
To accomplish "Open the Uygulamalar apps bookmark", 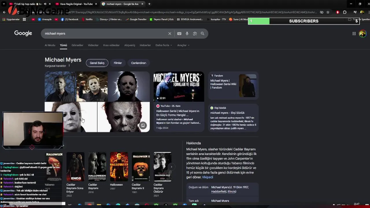I will tap(11, 19).
